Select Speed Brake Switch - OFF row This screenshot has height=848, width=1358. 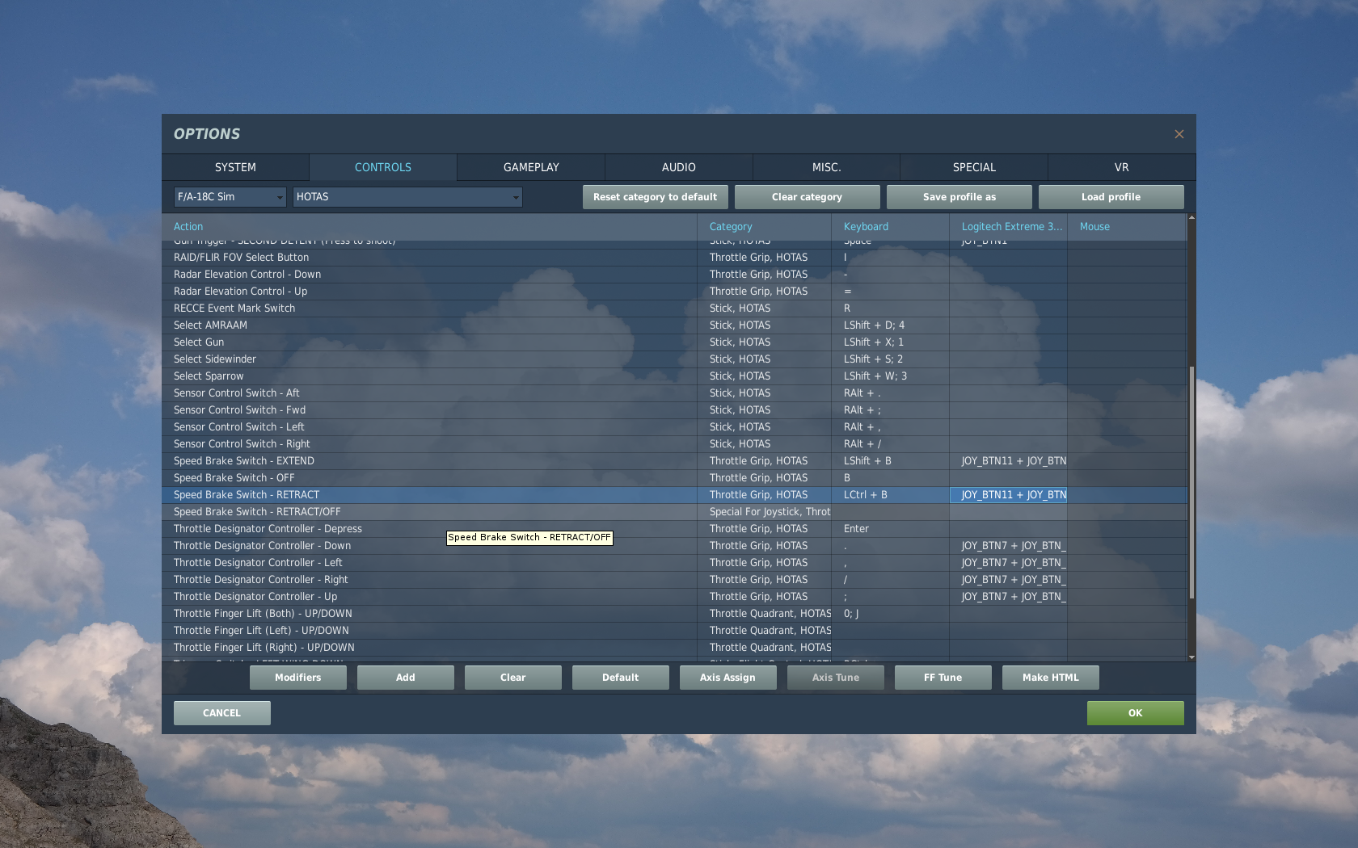click(674, 478)
